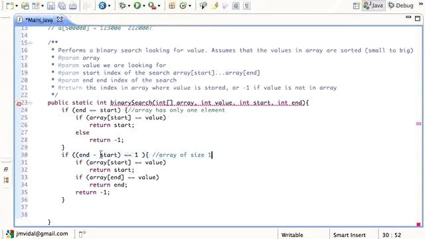Click '@param array' on line 17
The height and width of the screenshot is (239, 425).
pos(79,58)
